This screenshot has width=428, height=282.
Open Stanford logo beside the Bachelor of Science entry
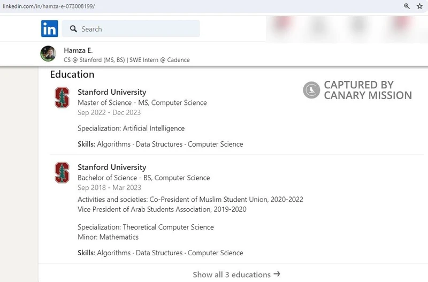pos(62,172)
